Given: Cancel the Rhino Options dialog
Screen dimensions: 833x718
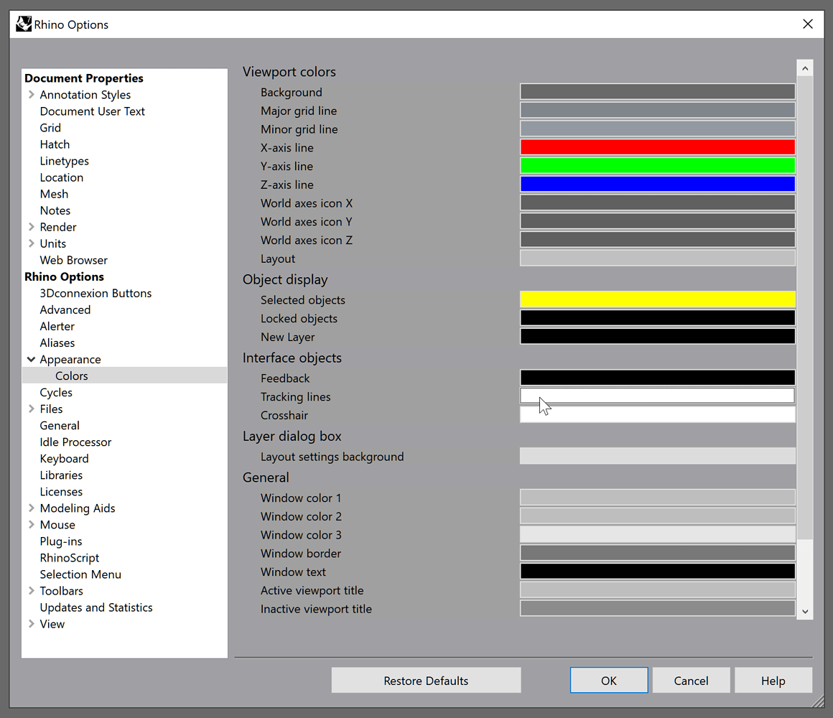Looking at the screenshot, I should (x=691, y=680).
